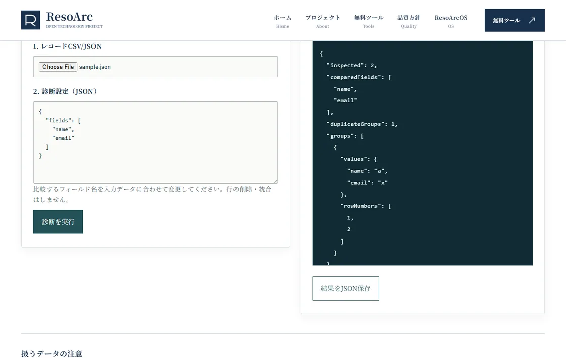Click the OPEN TECHNOLOGY PROJECT tagline
Screen dimensions: 566x358
point(74,26)
